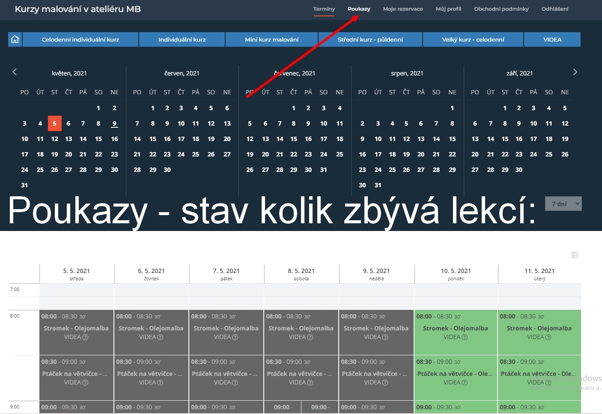
Task: Open info icon for Stromek on 9. 5. 2021
Action: pos(385,337)
